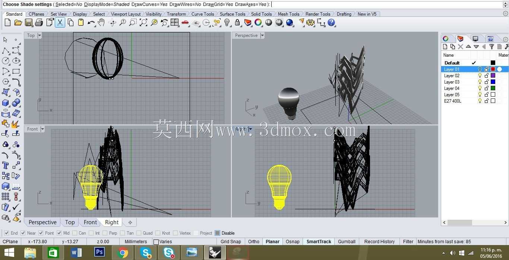Toggle the Point osnap checkbox

point(41,233)
